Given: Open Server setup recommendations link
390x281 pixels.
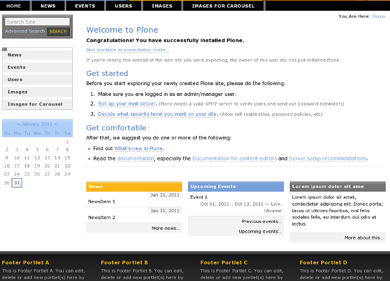Looking at the screenshot, I should pyautogui.click(x=328, y=158).
